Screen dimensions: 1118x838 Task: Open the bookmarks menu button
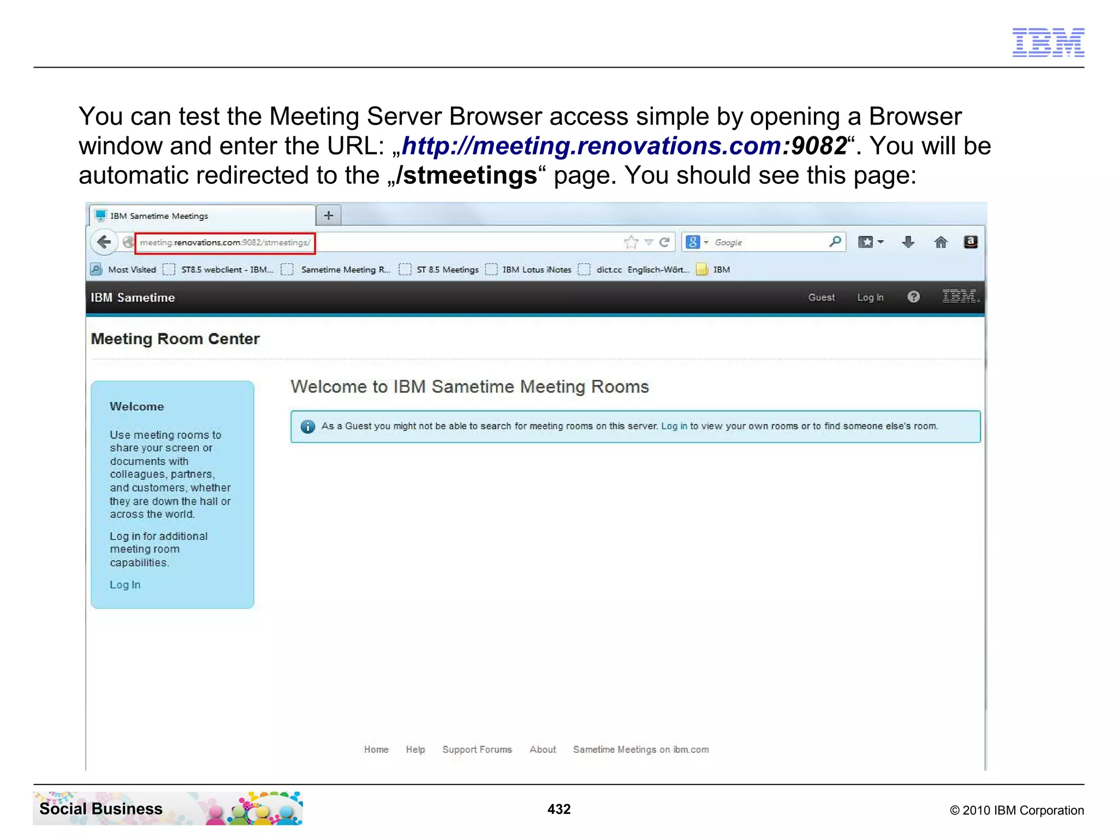[x=871, y=242]
